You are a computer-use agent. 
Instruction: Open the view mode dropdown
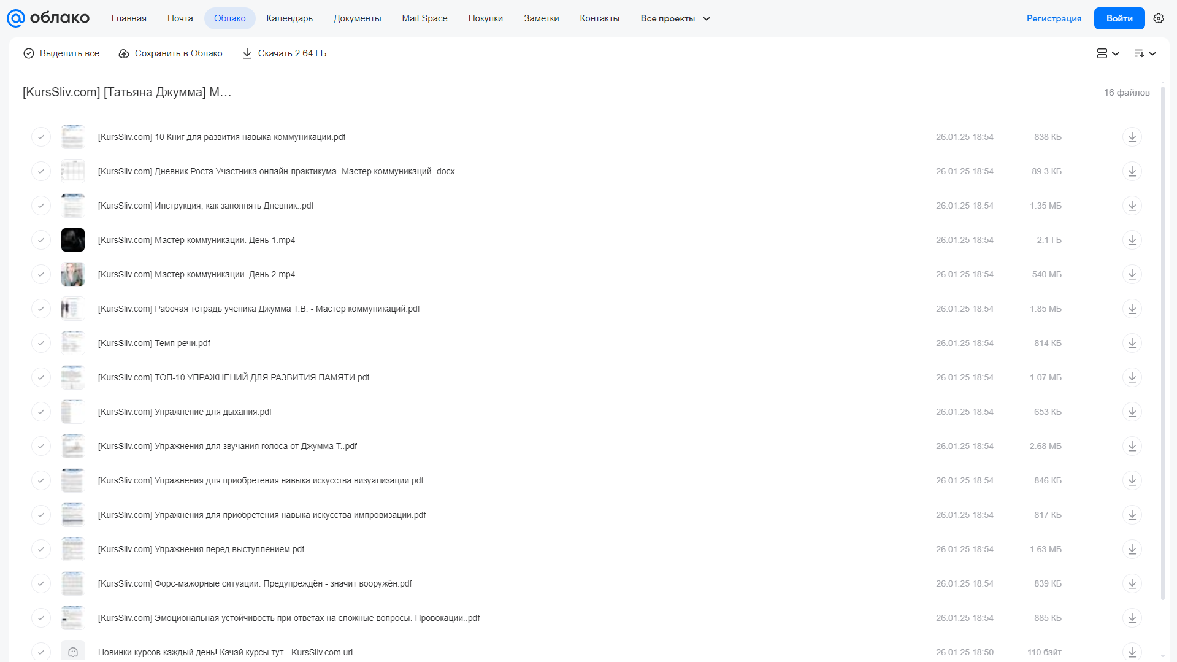(x=1108, y=53)
